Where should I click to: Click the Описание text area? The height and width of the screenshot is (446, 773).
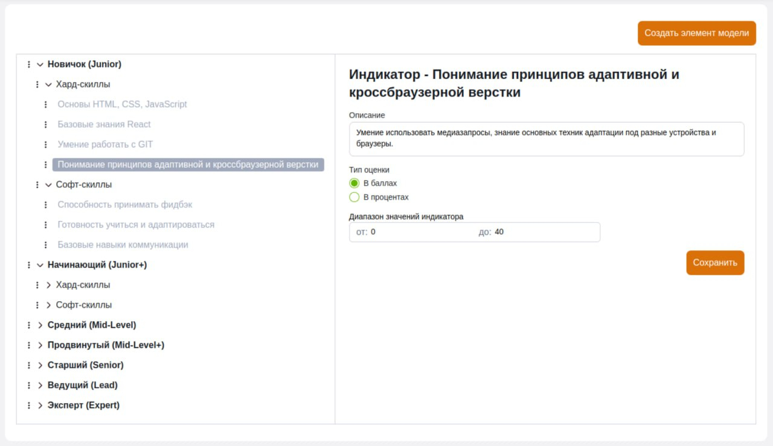(547, 139)
